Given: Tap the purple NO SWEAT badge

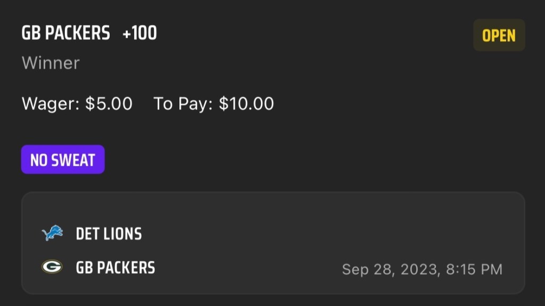Looking at the screenshot, I should (63, 159).
